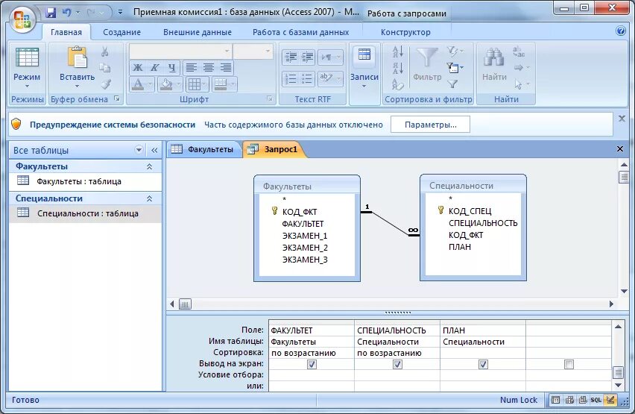Center text in Шрифт group
Image resolution: width=635 pixels, height=414 pixels.
pos(209,68)
